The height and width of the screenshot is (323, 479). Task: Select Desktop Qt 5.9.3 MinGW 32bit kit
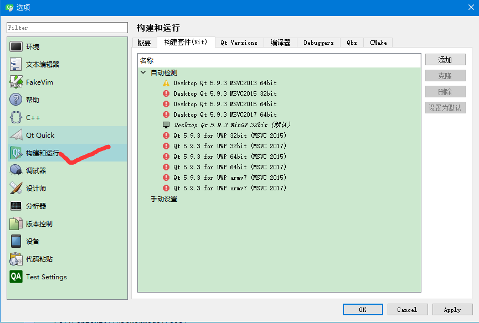tap(232, 125)
